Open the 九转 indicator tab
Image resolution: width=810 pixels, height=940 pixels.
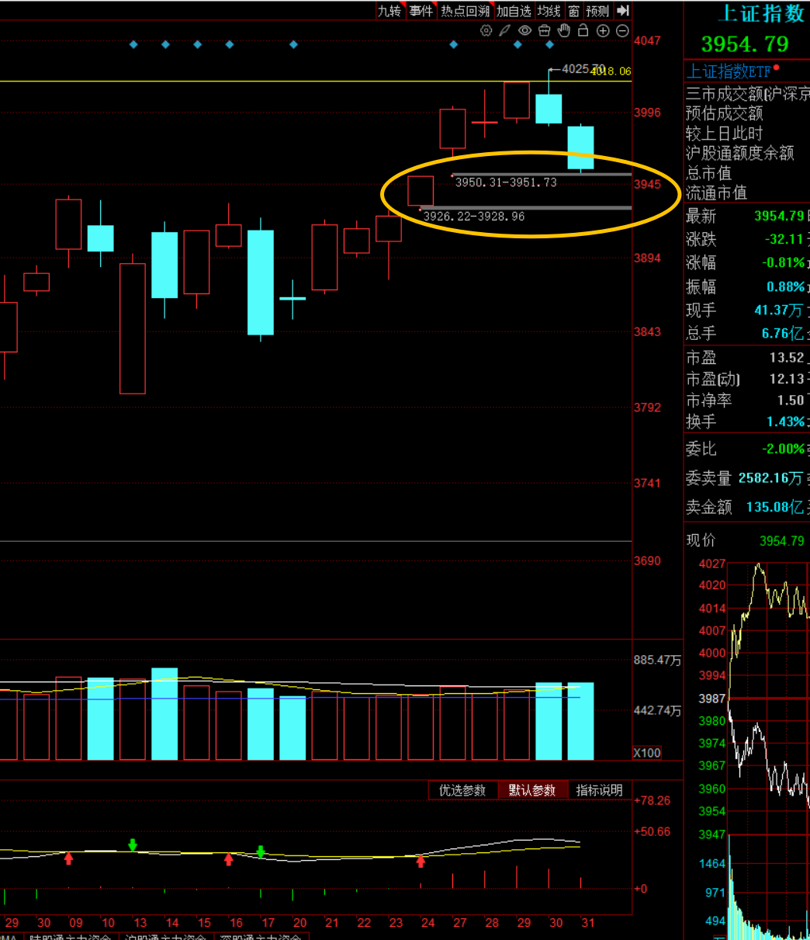(389, 11)
